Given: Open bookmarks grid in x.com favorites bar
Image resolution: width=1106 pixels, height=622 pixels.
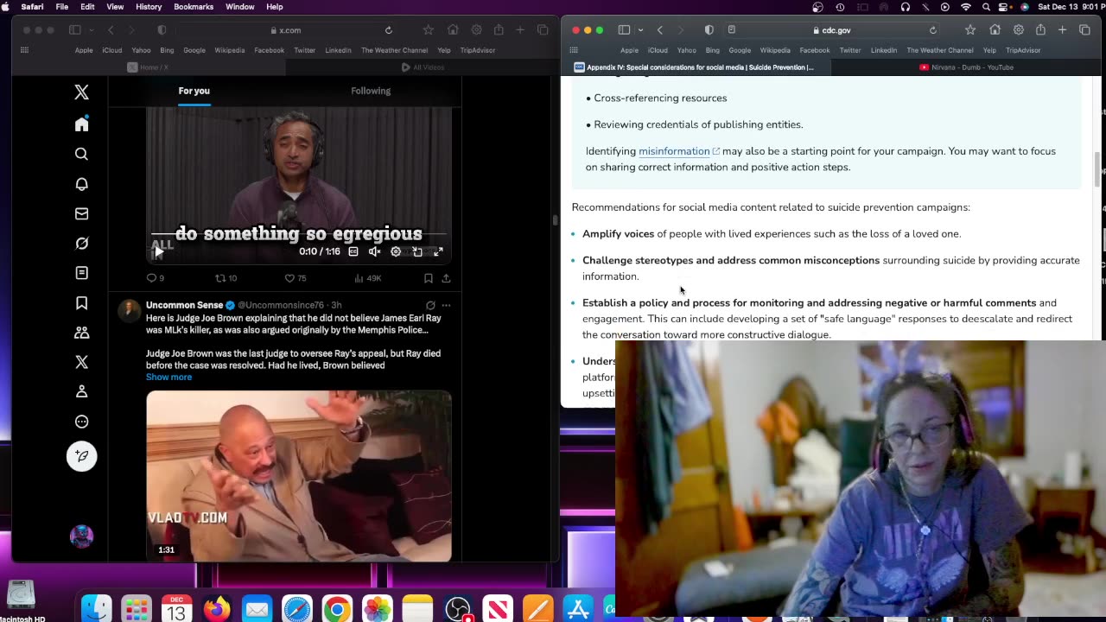Looking at the screenshot, I should coord(25,50).
